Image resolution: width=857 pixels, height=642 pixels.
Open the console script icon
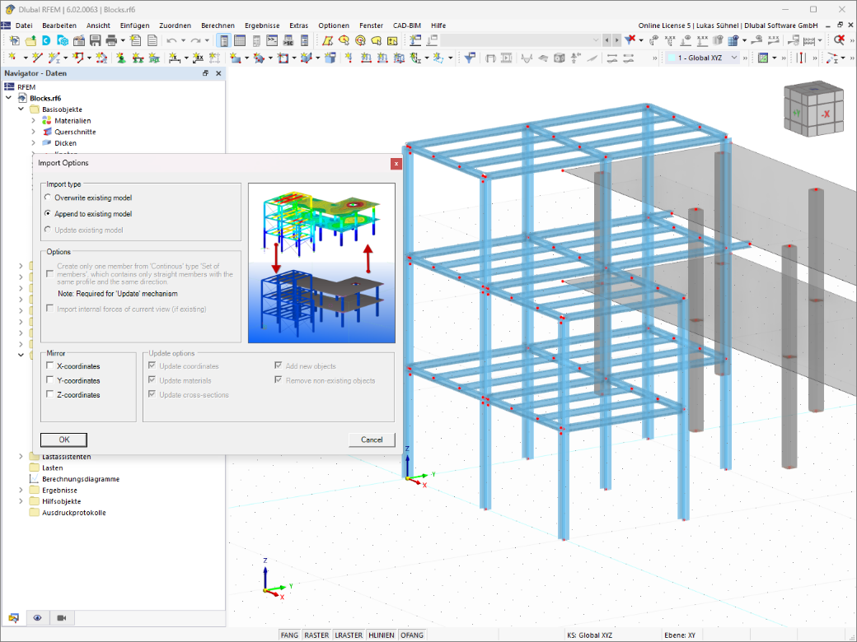272,40
